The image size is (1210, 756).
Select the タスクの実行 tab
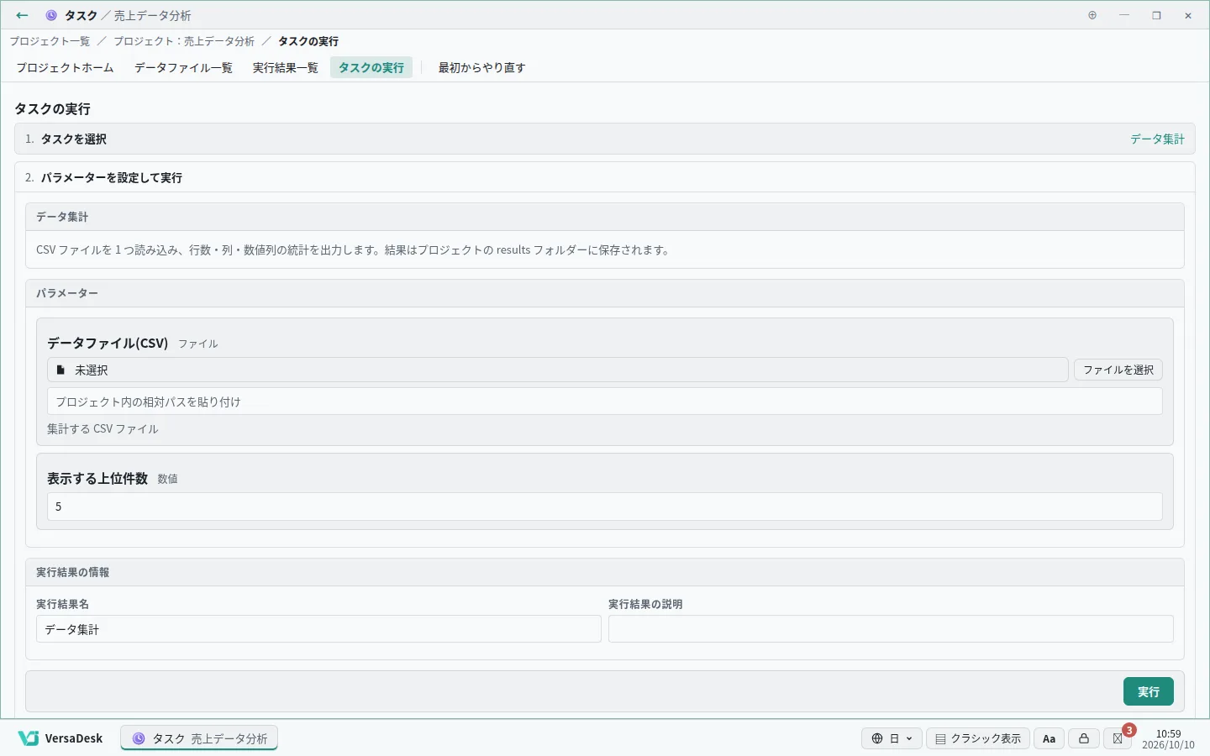point(371,68)
